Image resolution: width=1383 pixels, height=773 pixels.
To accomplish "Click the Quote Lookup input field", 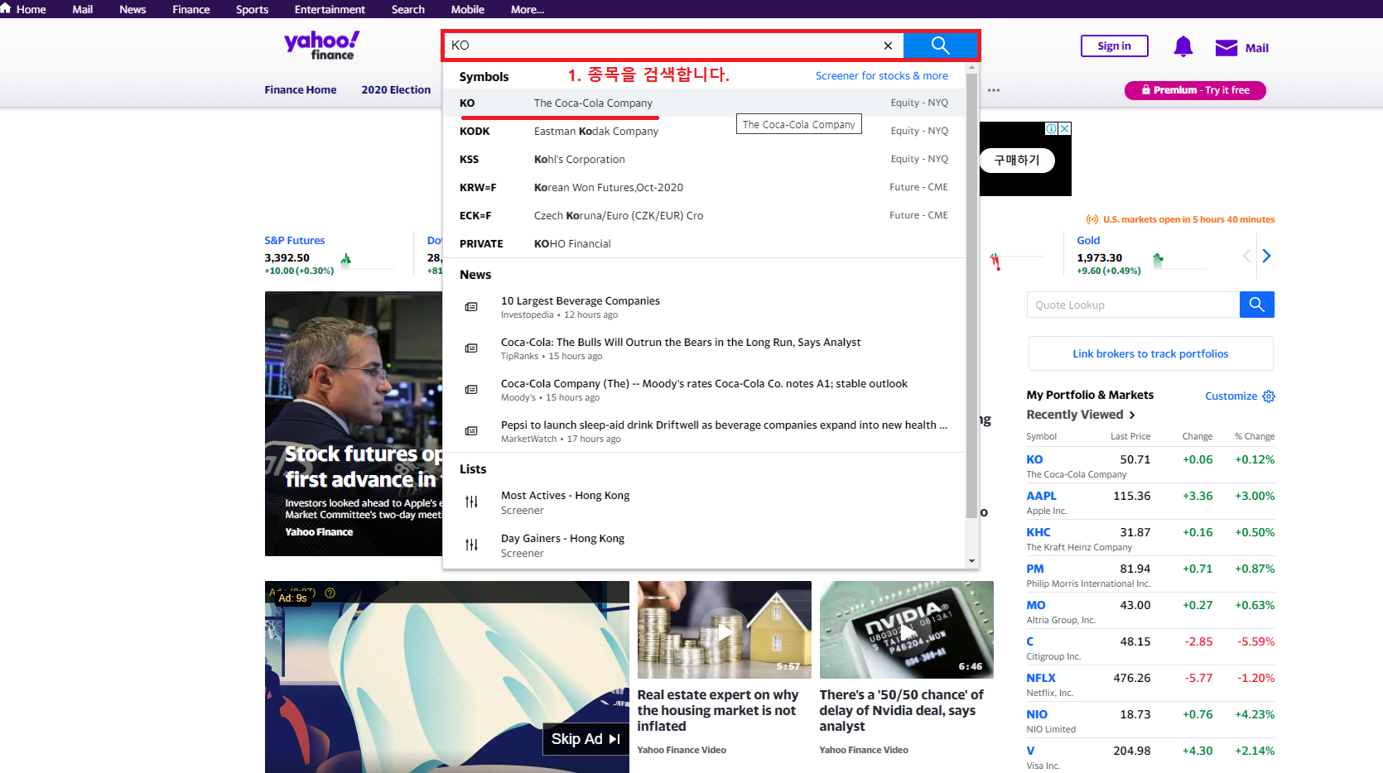I will [x=1133, y=305].
